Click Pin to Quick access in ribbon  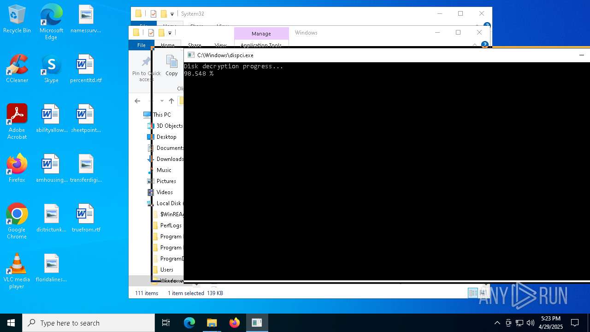point(147,69)
